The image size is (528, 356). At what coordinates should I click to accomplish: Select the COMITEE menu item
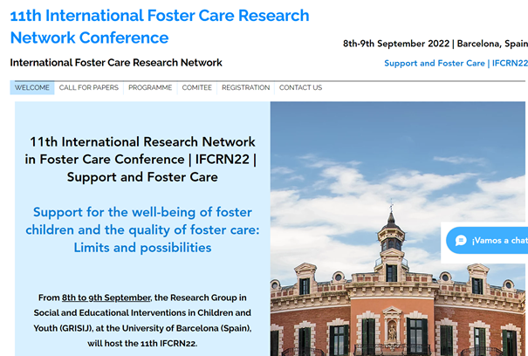pos(197,87)
